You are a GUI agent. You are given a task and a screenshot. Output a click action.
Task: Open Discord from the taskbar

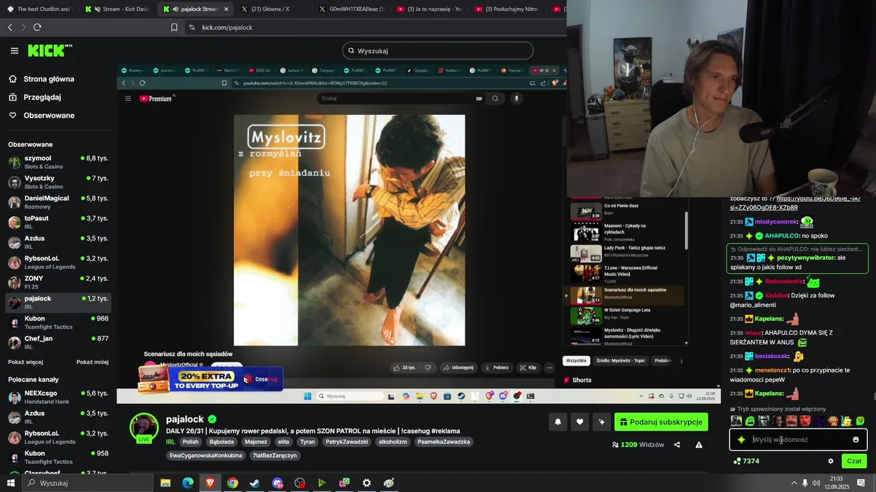click(x=277, y=483)
